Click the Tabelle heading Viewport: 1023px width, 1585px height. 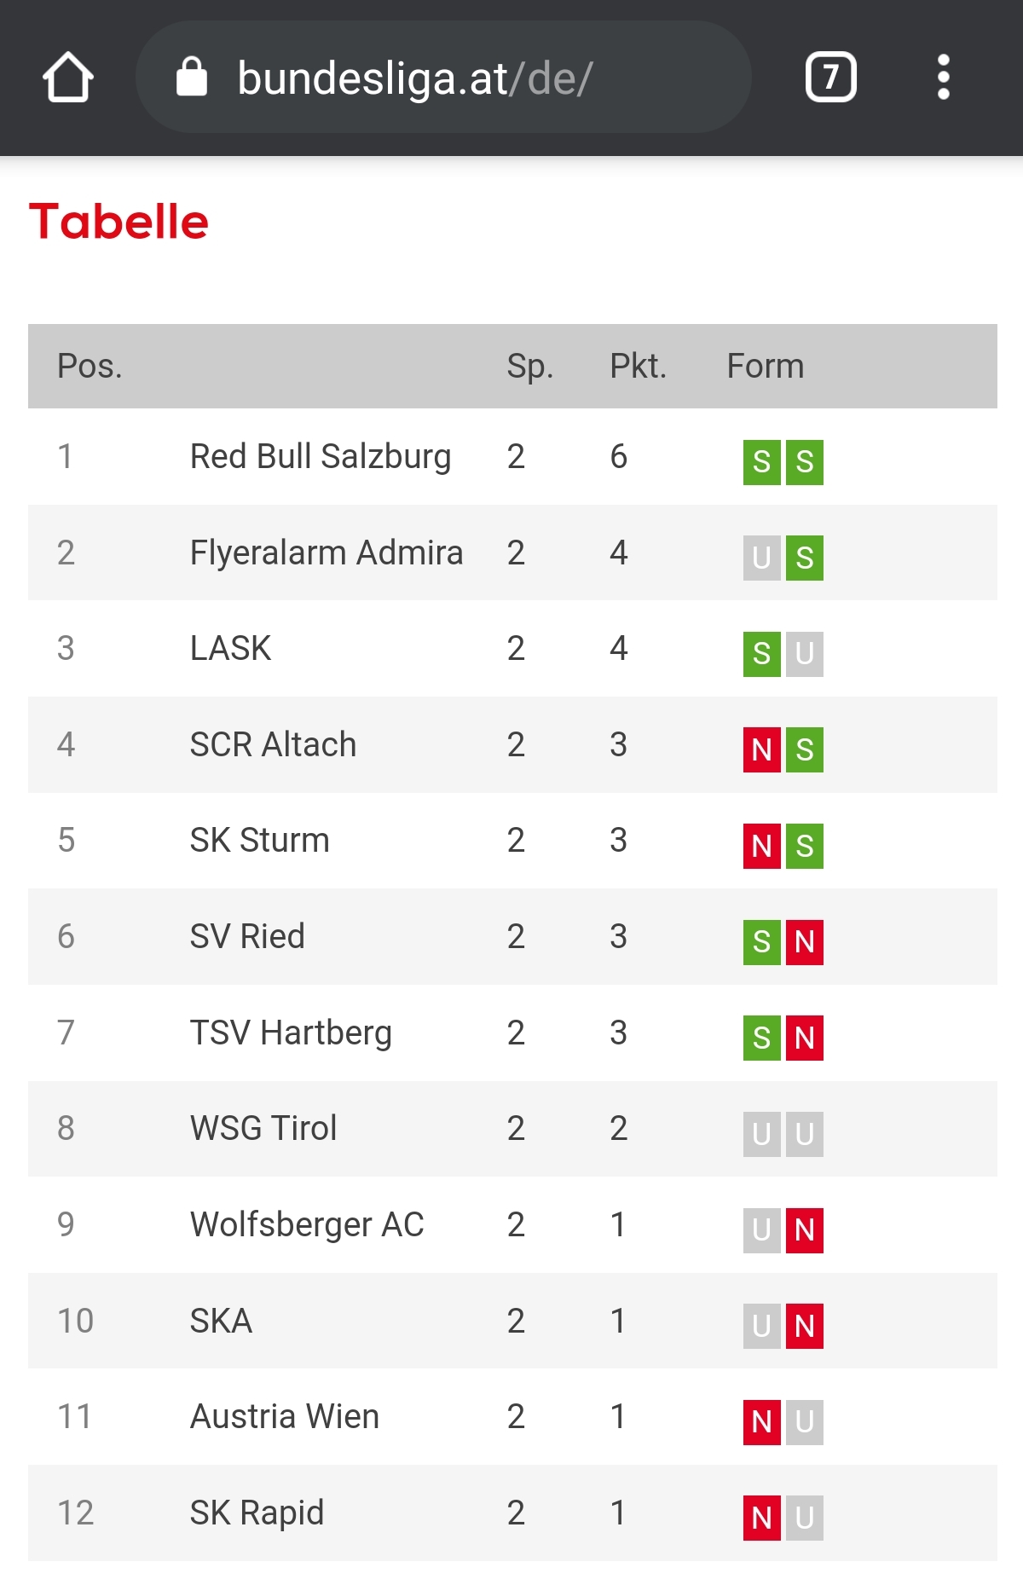[x=118, y=222]
